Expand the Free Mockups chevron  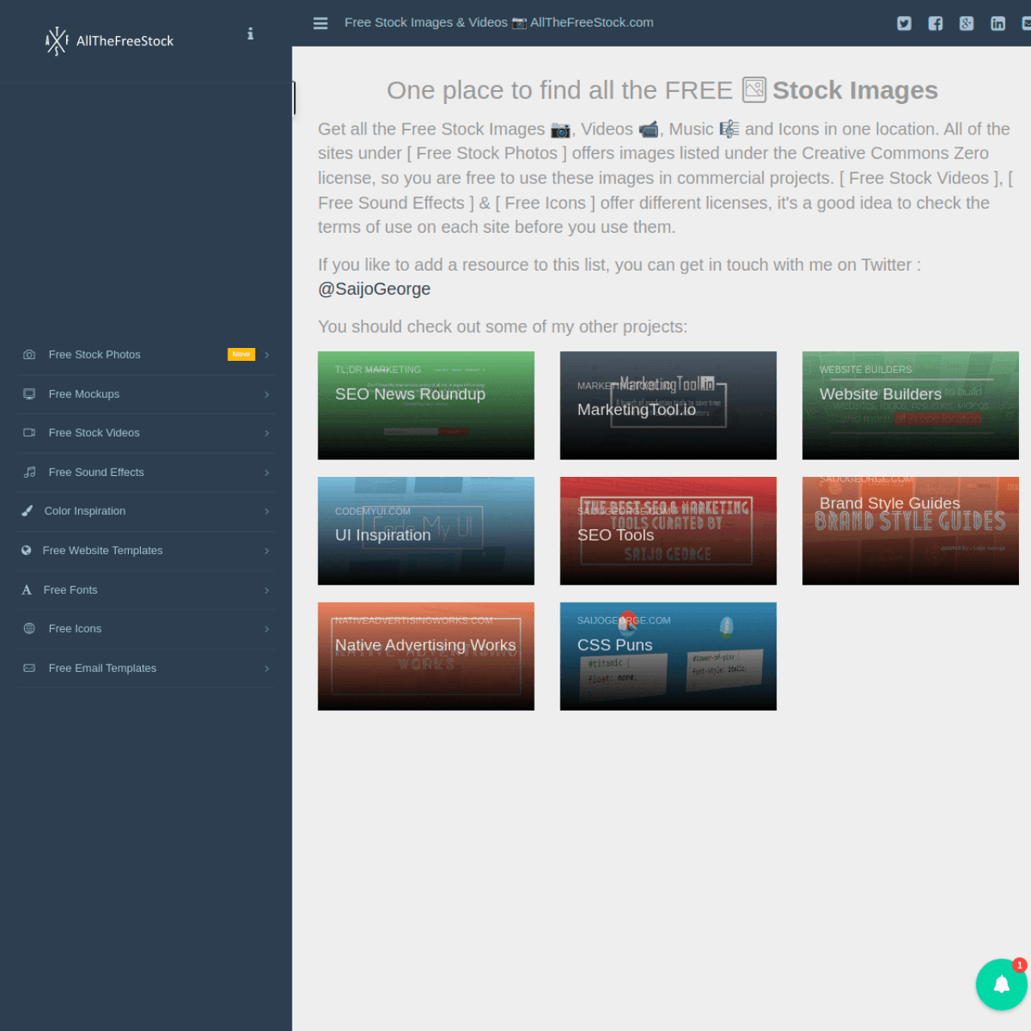[267, 394]
